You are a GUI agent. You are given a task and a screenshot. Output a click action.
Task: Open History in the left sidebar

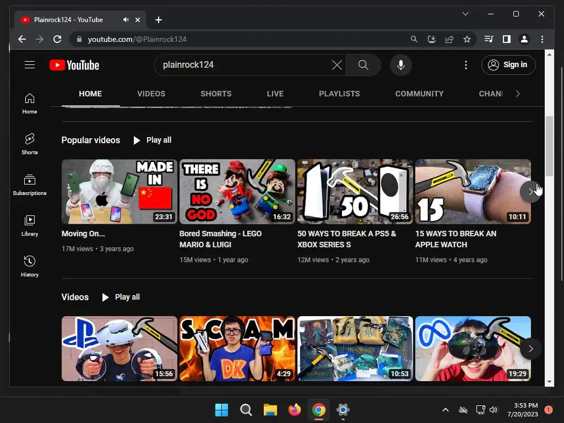click(30, 266)
